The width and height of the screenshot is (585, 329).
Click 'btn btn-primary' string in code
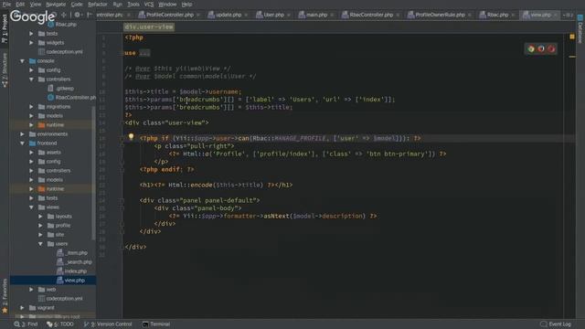pyautogui.click(x=396, y=154)
